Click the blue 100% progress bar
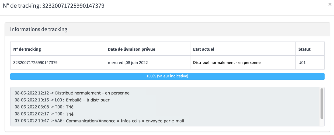 click(x=167, y=76)
